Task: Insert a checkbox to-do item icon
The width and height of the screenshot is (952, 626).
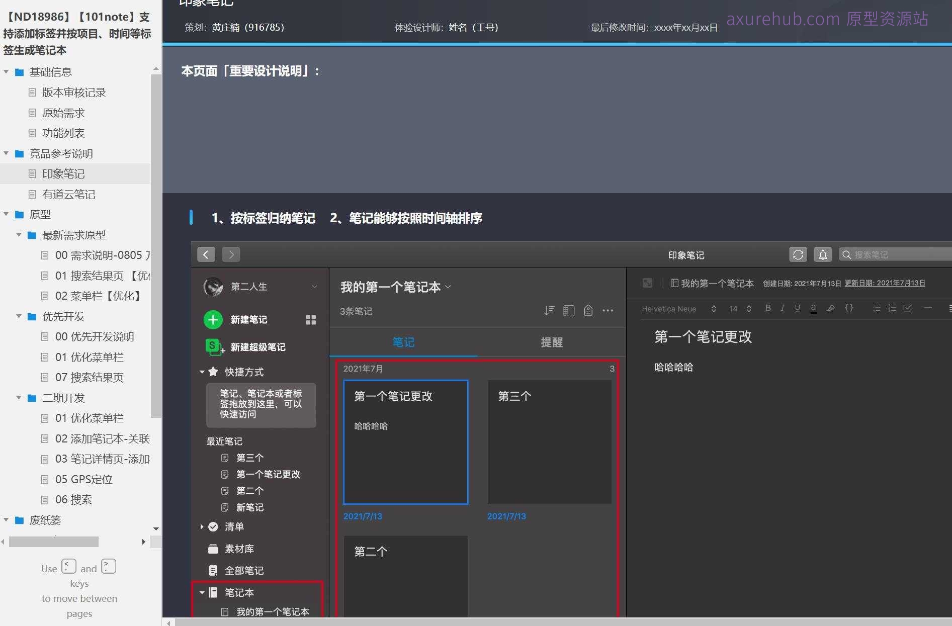Action: click(x=908, y=308)
